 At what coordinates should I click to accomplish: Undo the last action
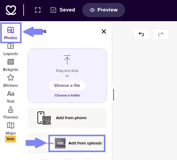(141, 34)
